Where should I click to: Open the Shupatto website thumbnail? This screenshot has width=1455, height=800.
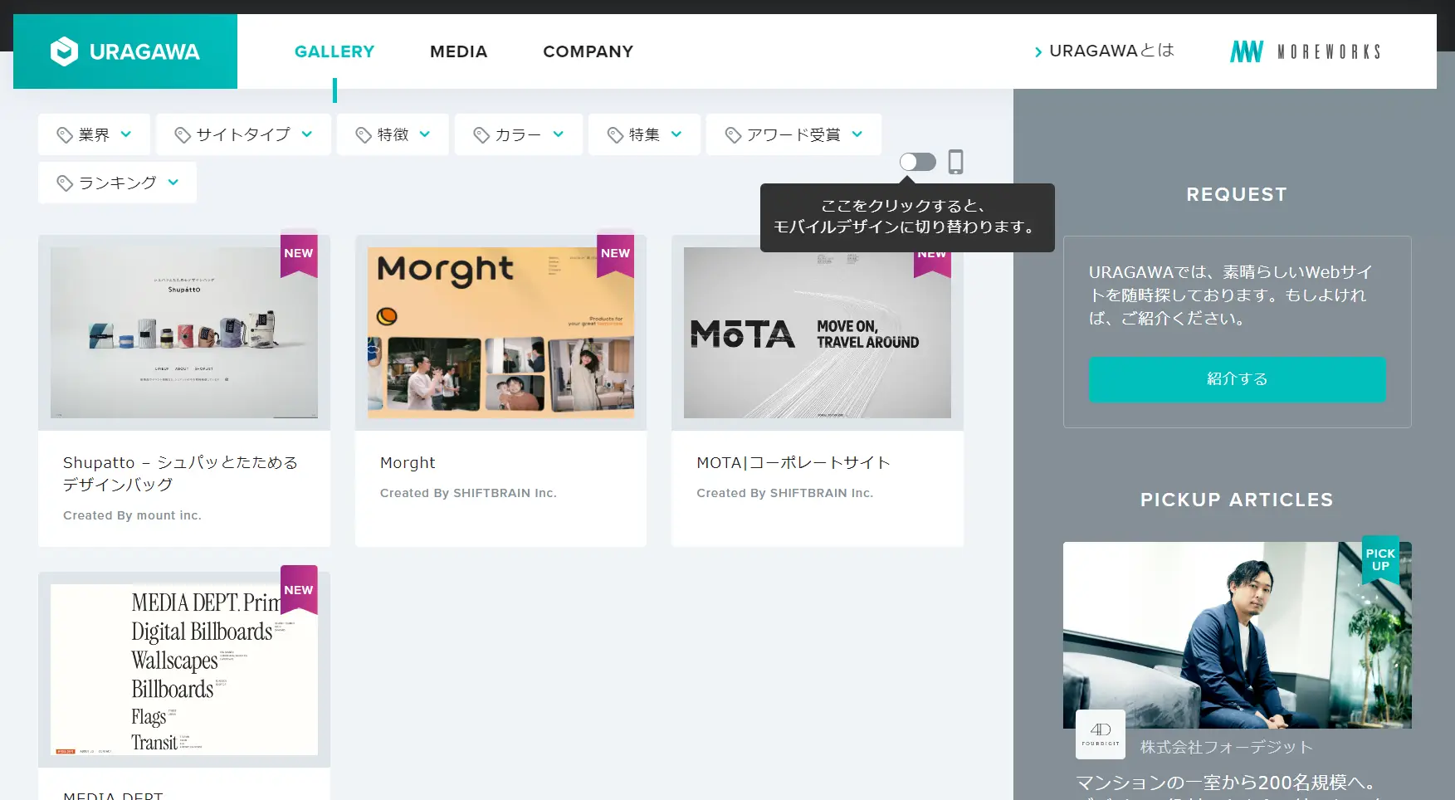click(184, 333)
